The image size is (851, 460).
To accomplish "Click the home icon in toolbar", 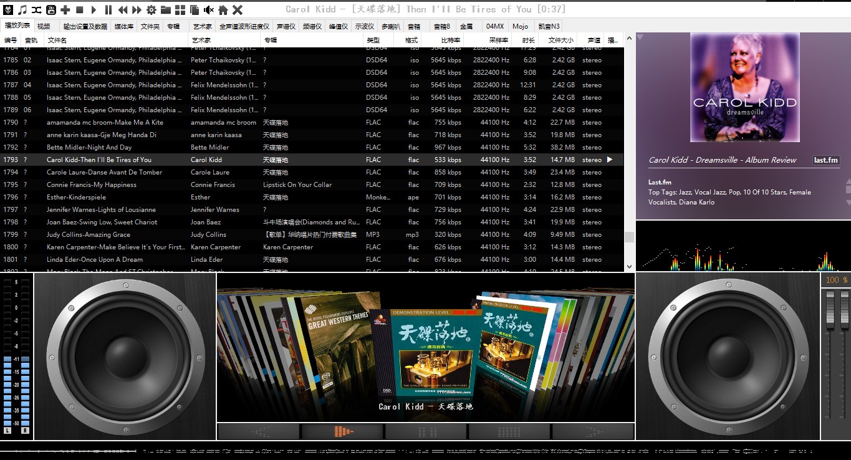I will [x=223, y=9].
